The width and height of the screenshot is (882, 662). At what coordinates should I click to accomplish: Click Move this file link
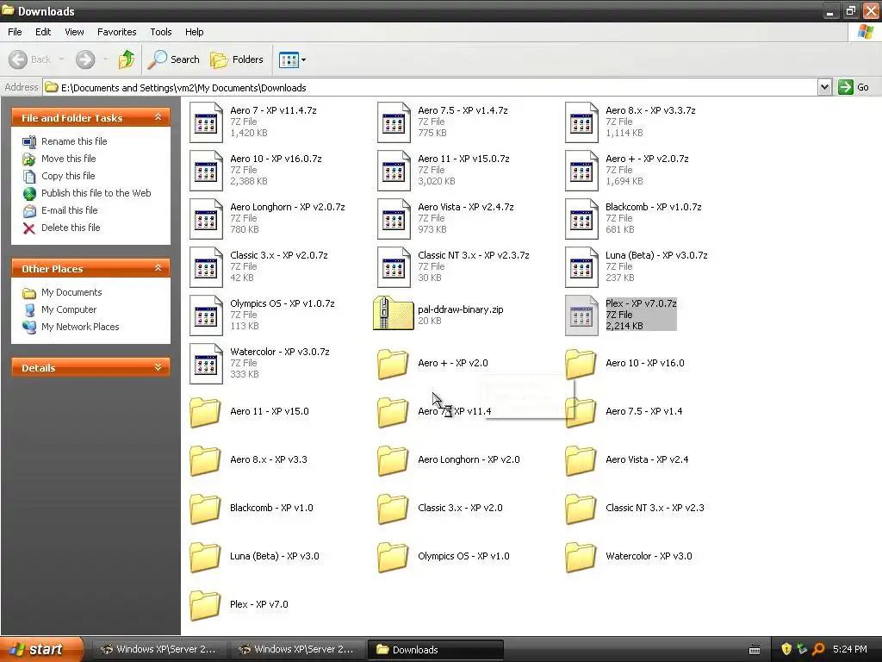click(69, 159)
